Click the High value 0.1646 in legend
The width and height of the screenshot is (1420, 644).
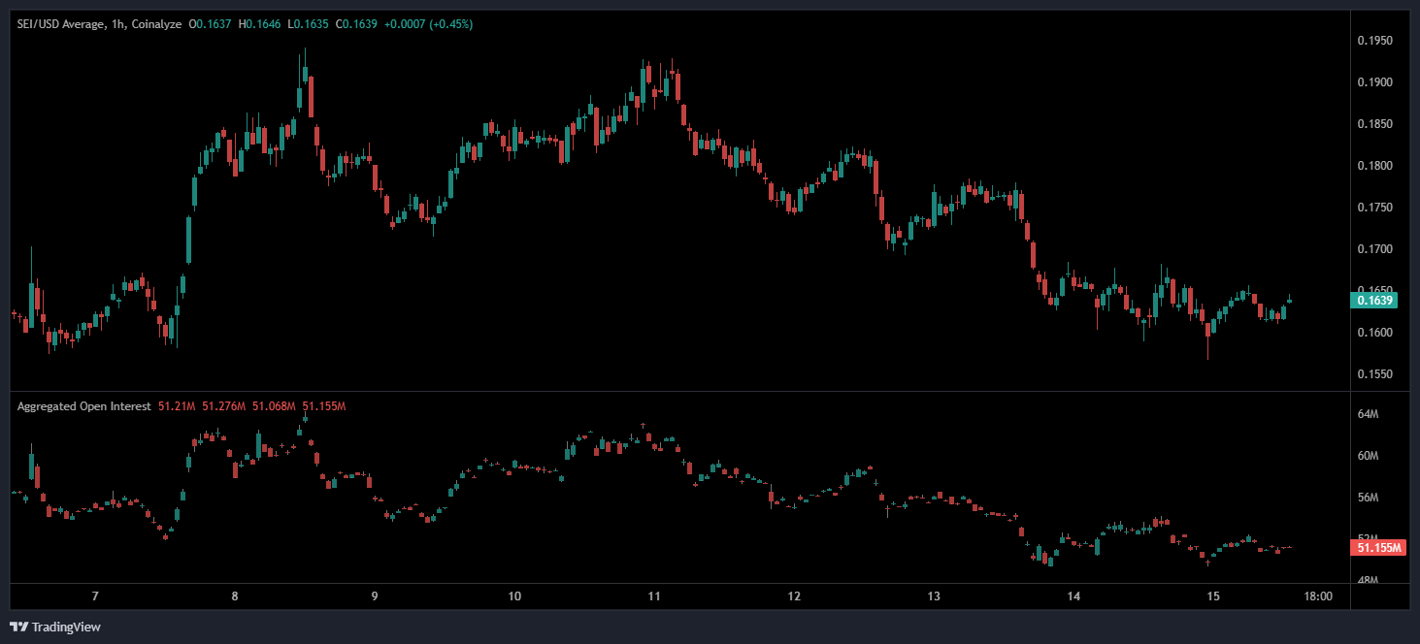[261, 24]
